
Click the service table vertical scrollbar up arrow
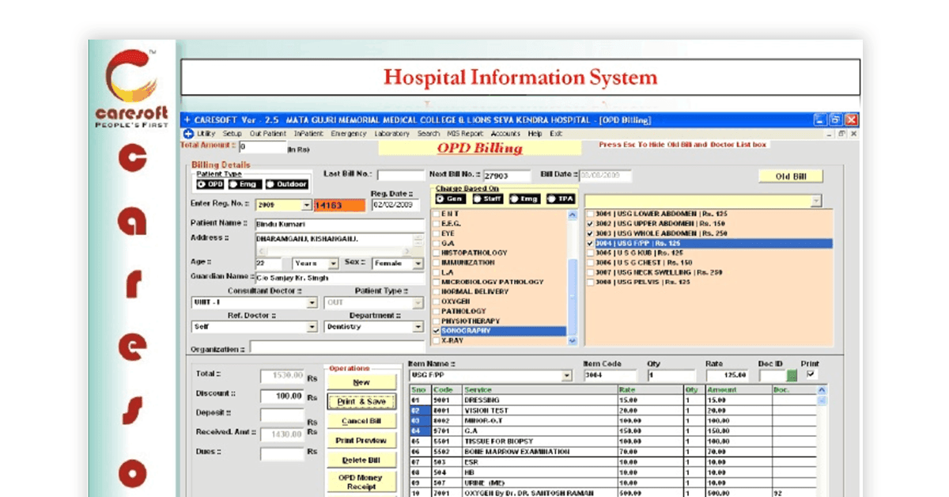(822, 390)
